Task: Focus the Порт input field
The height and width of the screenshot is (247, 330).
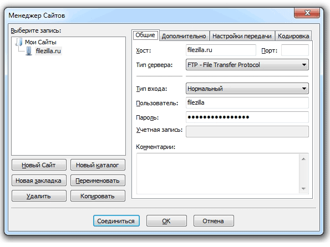Action: (x=295, y=50)
